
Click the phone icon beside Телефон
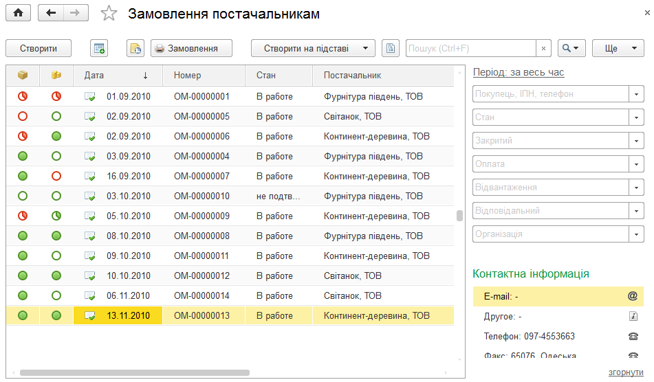(633, 336)
